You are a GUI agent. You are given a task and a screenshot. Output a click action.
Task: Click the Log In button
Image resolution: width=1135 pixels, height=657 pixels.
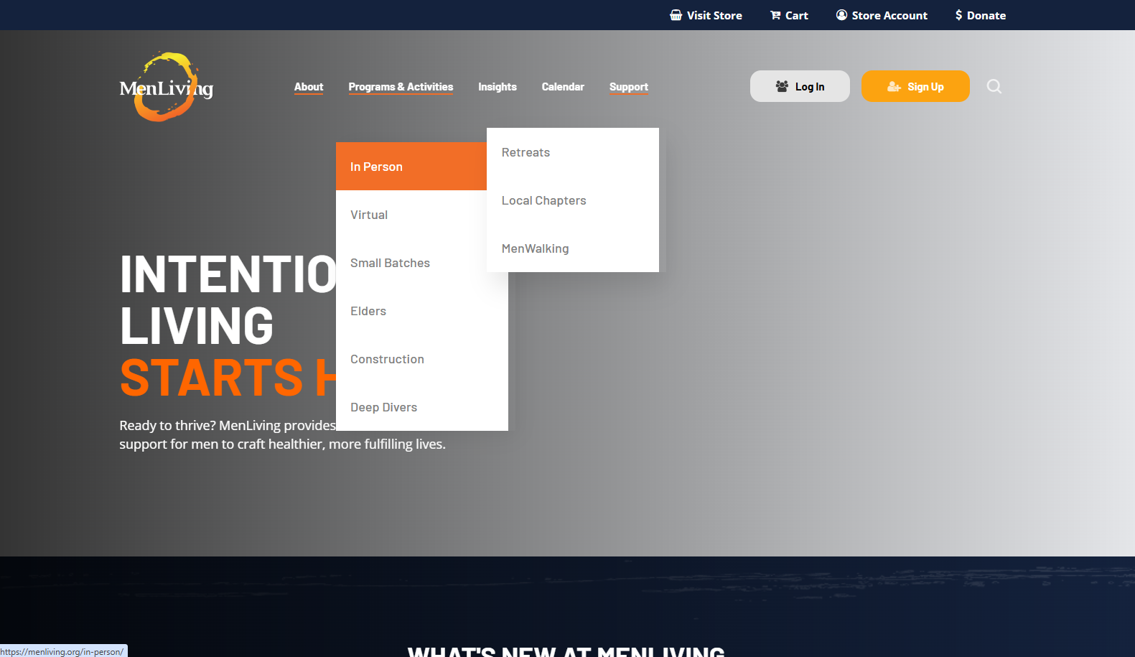[x=800, y=86]
